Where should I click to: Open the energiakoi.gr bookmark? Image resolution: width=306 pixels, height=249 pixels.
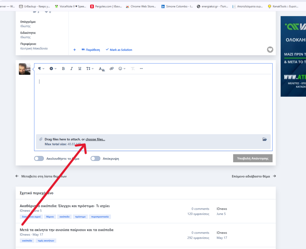[213, 6]
